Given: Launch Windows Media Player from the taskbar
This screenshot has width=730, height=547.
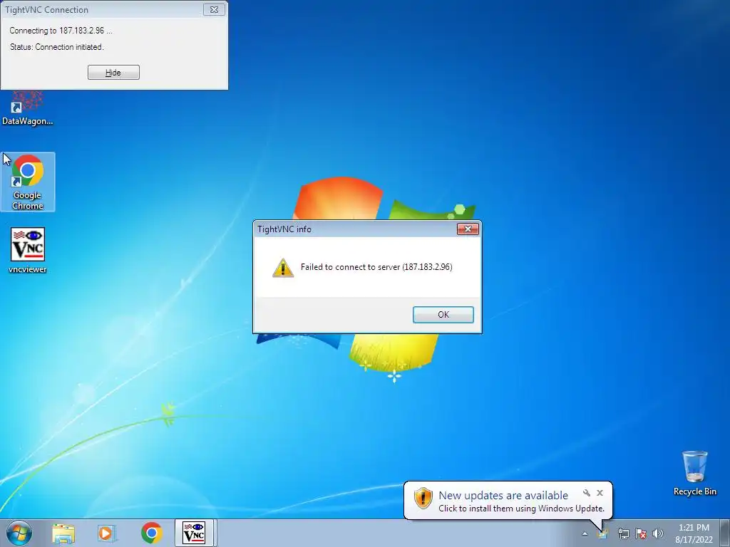Looking at the screenshot, I should 107,533.
